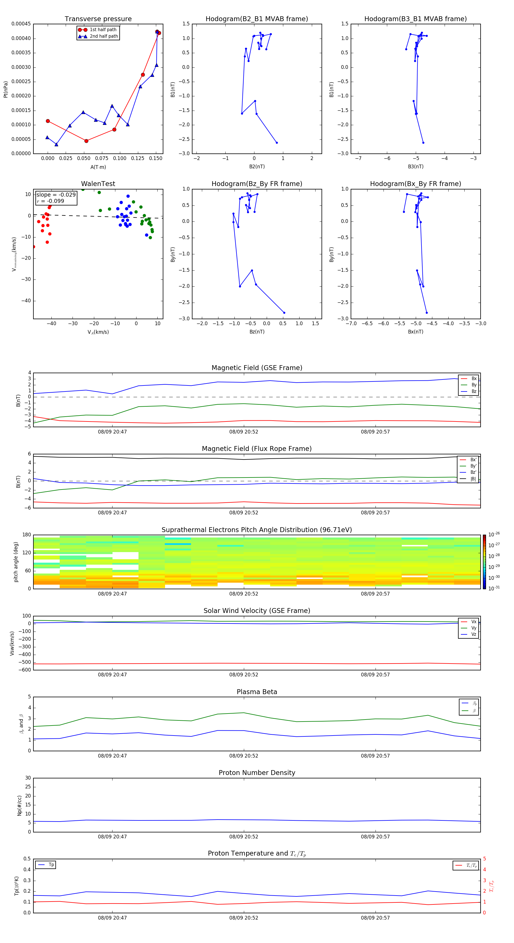This screenshot has width=514, height=943.
Task: Click the colorbar's top 10^-26 label
Action: point(494,534)
